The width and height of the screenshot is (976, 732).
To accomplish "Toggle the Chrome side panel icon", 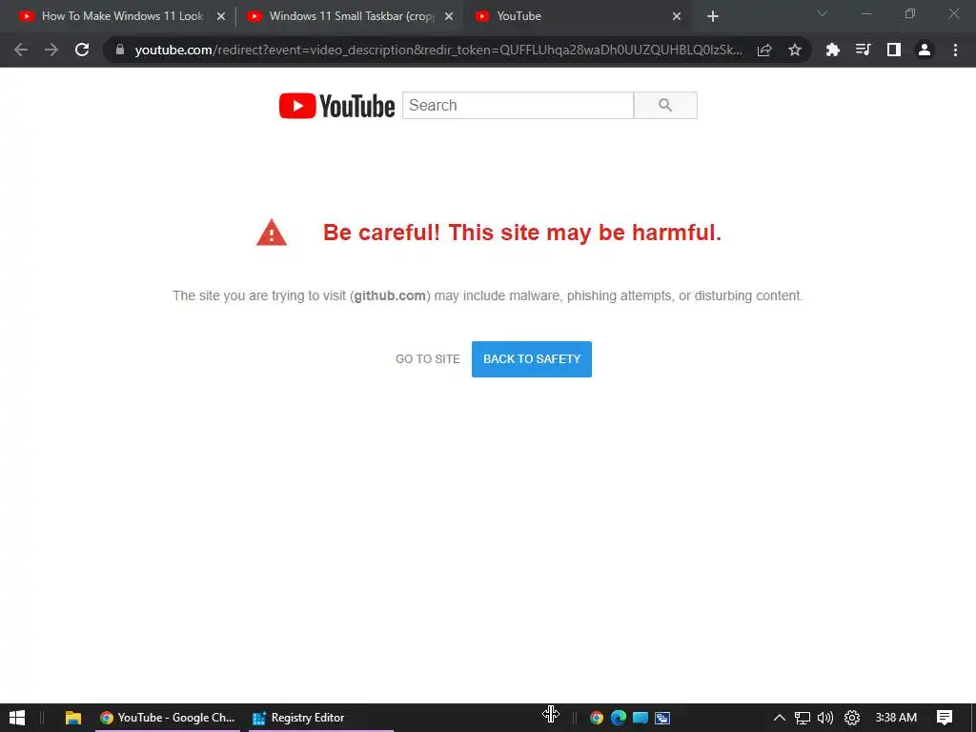I will click(894, 50).
